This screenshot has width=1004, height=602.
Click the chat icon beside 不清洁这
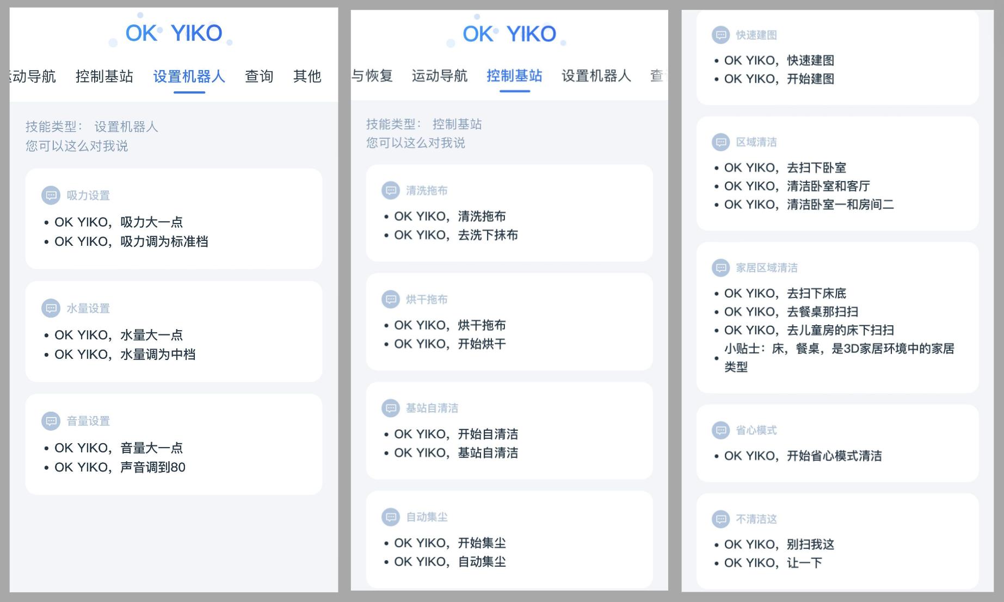click(721, 519)
